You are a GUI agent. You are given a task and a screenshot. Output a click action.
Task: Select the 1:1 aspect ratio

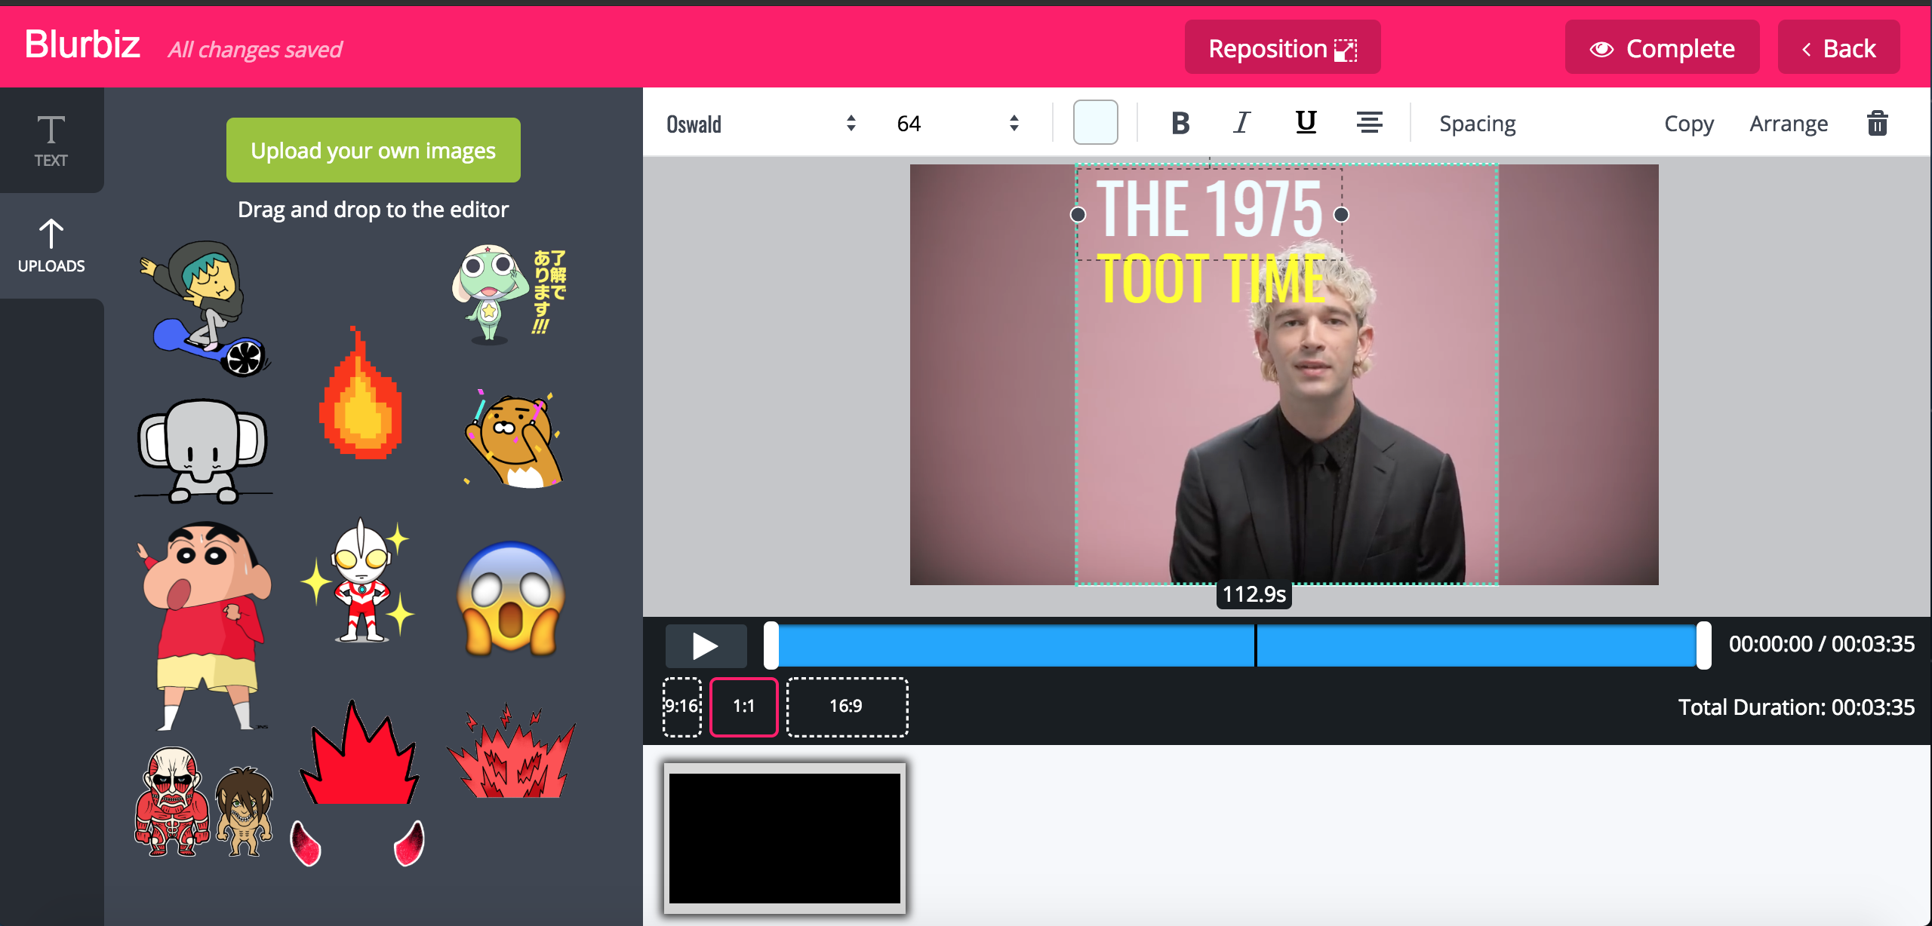tap(743, 707)
